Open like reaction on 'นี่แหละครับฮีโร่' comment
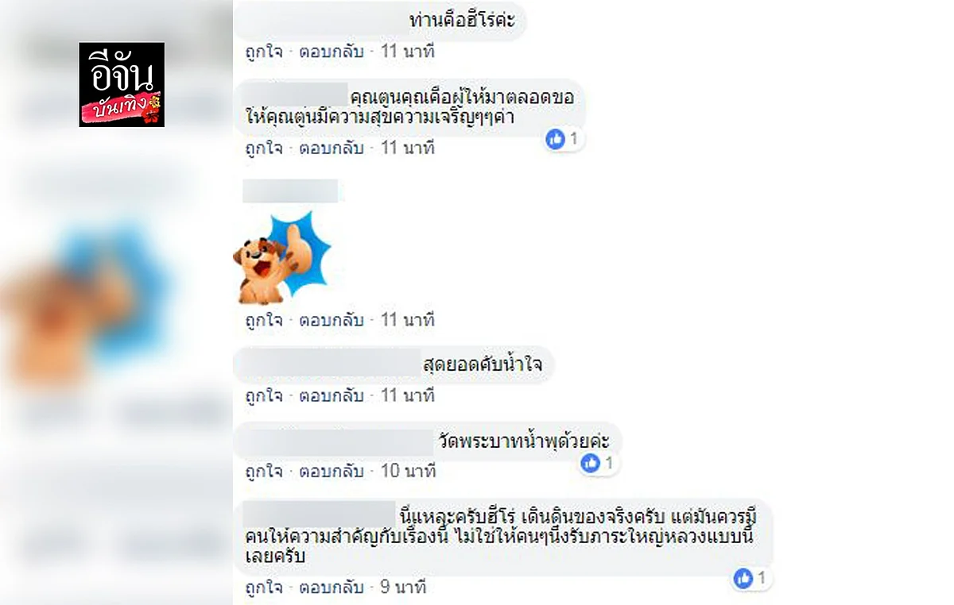This screenshot has height=605, width=954. click(x=751, y=578)
